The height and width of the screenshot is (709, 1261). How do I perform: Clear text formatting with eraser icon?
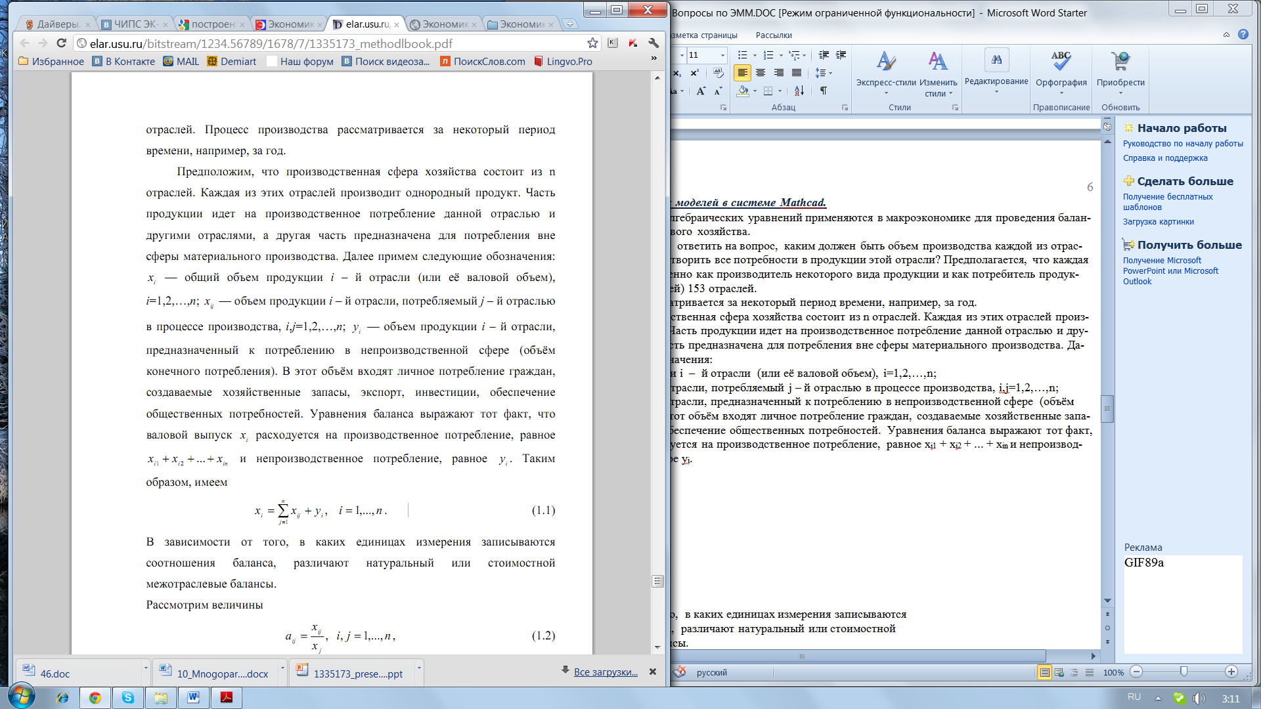point(718,73)
